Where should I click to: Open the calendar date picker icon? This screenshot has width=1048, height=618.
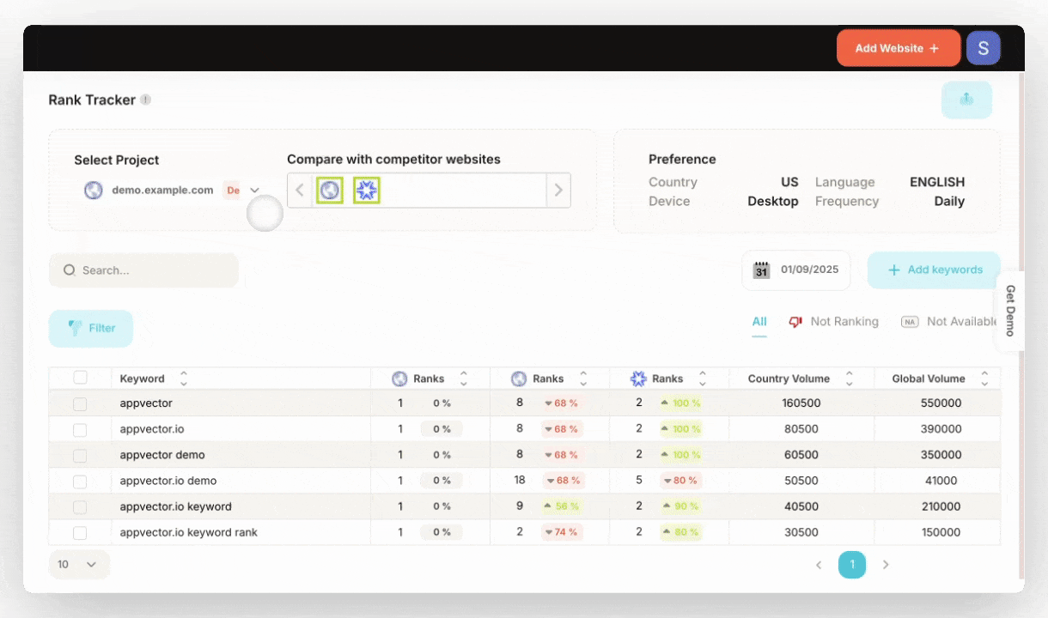click(761, 270)
